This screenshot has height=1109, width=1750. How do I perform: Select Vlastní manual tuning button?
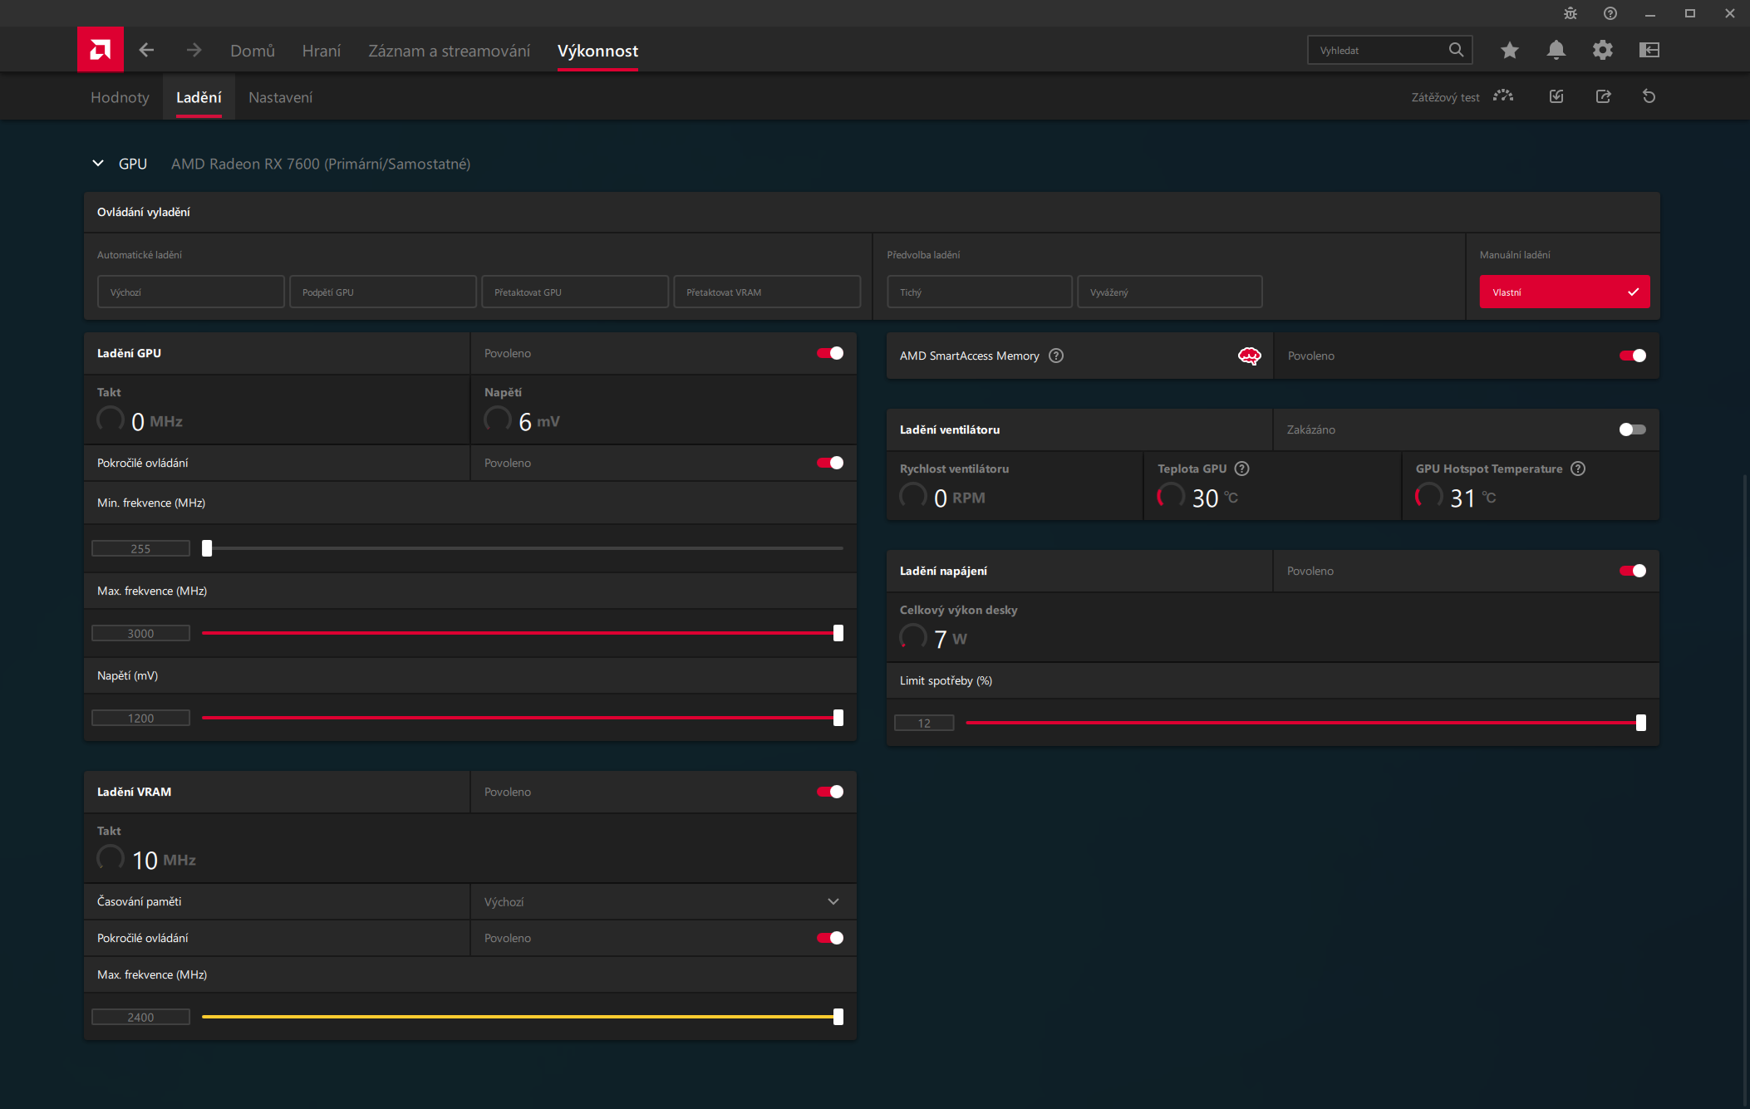[x=1565, y=292]
